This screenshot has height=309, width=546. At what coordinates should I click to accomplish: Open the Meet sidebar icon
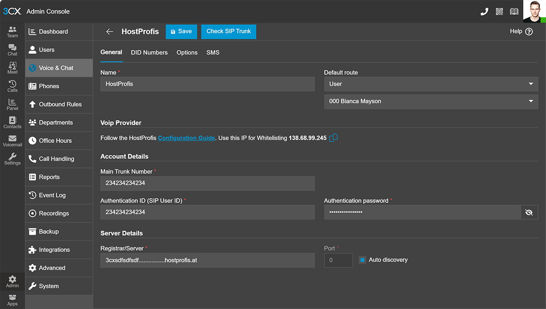coord(12,68)
